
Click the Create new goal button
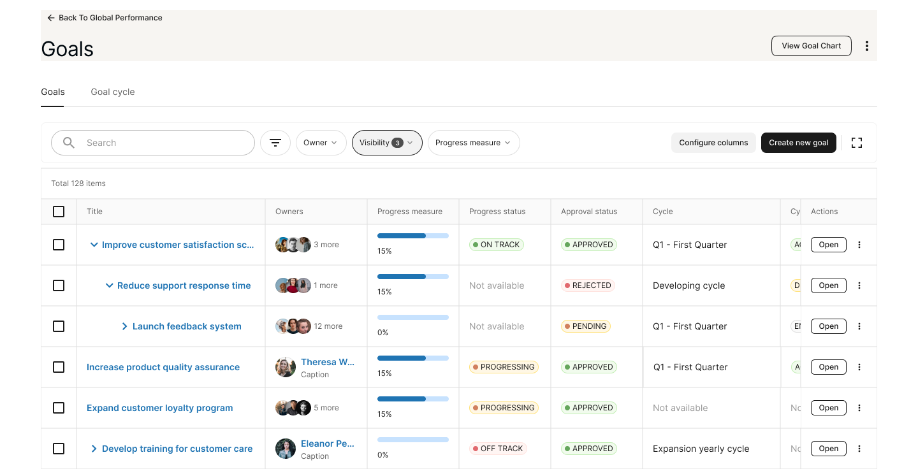798,143
